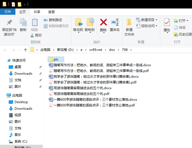Go forward in folder history

point(13,50)
